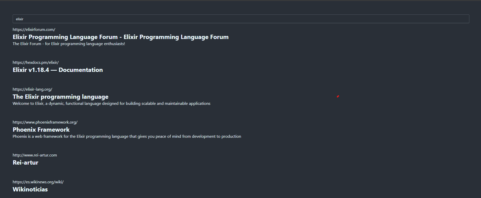
Task: Open the https://elixir-lang.org/ URL
Action: (32, 89)
